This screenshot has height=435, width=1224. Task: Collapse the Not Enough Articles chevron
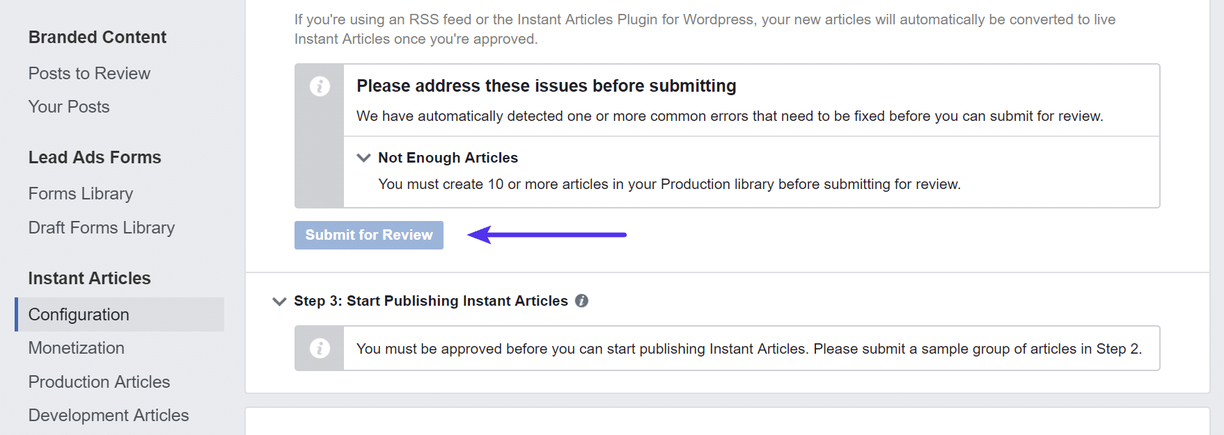pos(363,158)
